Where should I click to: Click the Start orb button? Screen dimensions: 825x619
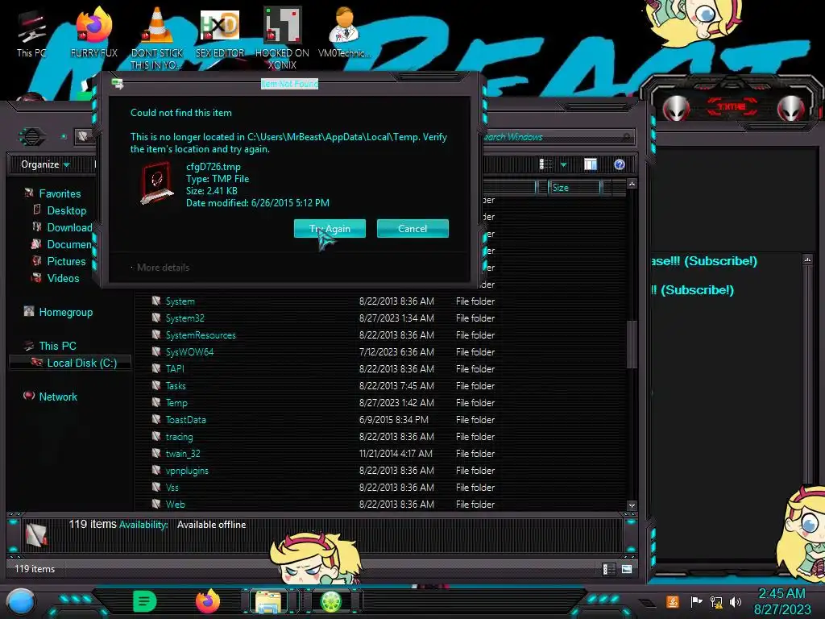pos(21,602)
